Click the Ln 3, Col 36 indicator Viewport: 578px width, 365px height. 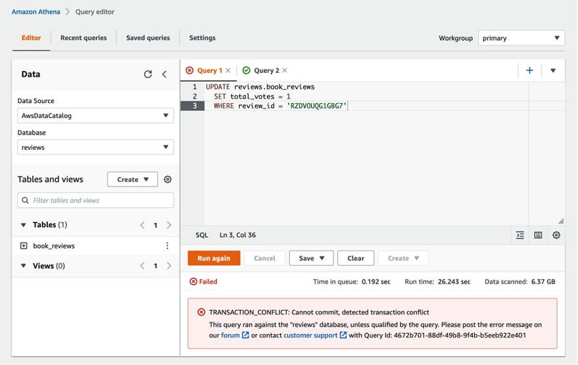[x=237, y=235]
